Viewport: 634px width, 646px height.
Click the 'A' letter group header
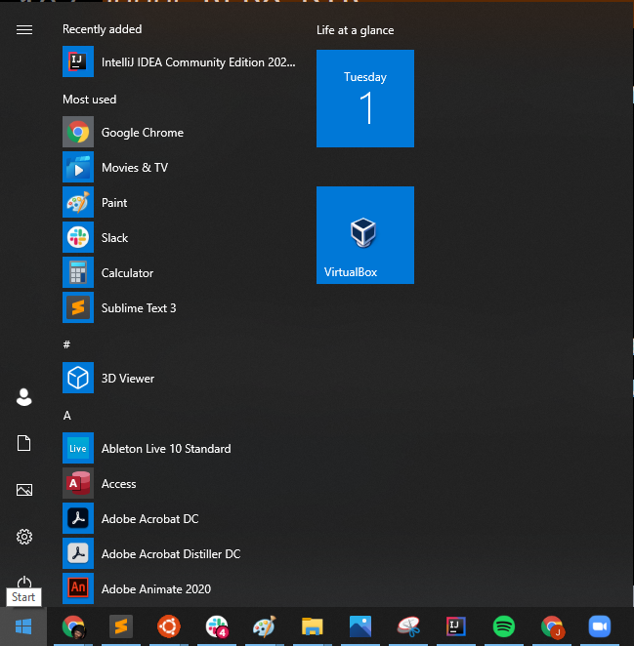66,416
